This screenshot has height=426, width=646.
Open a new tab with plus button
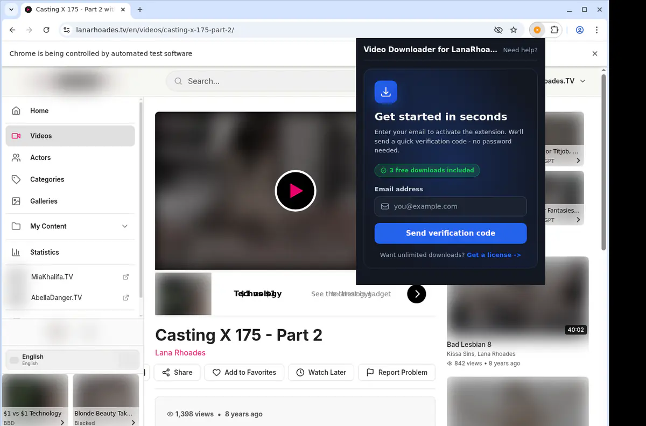pyautogui.click(x=140, y=10)
